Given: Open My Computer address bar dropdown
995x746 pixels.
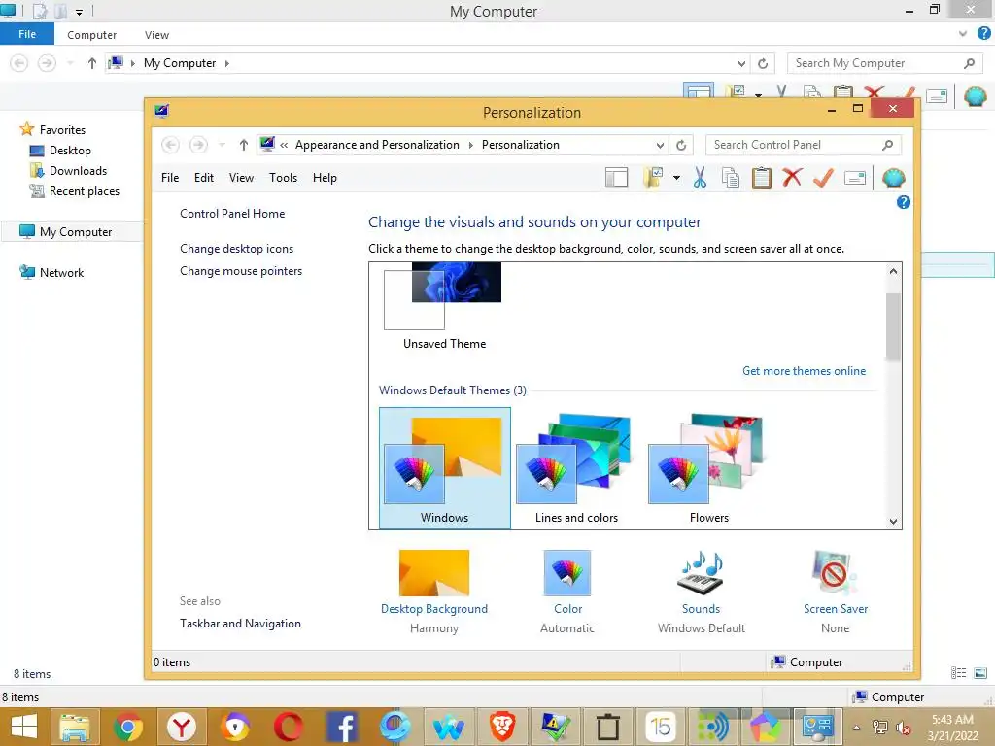Looking at the screenshot, I should click(741, 63).
